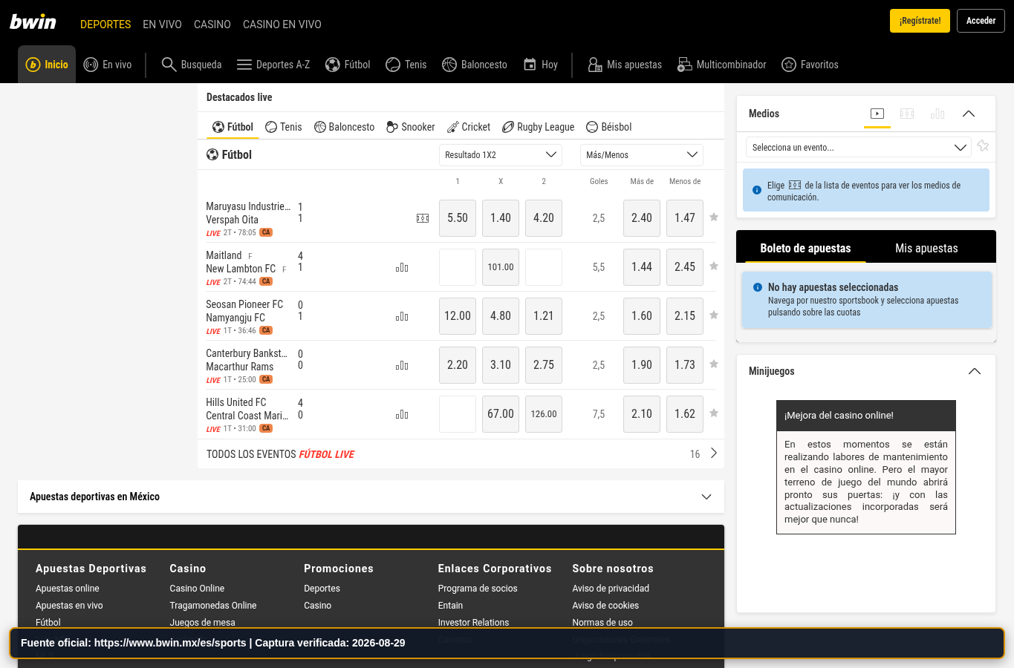Bet on Namyangju FC win at 1.21
Viewport: 1014px width, 668px height.
pyautogui.click(x=544, y=316)
